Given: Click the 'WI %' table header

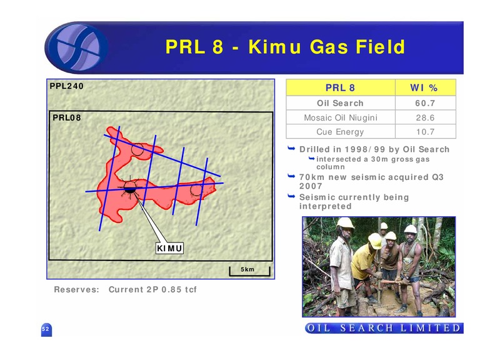Looking at the screenshot, I should pos(426,87).
